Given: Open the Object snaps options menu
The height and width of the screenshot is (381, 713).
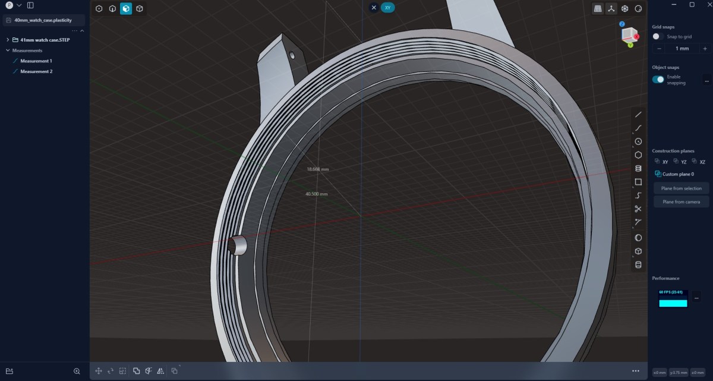Looking at the screenshot, I should tap(706, 80).
